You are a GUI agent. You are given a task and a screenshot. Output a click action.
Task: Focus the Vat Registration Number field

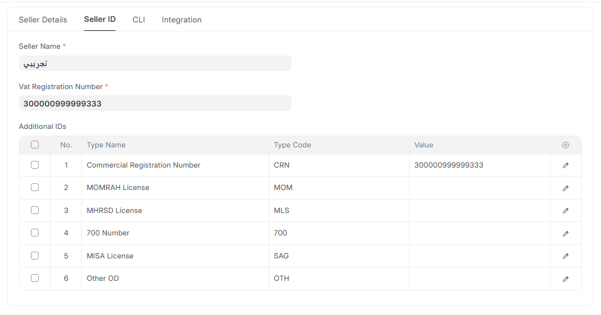pyautogui.click(x=155, y=103)
